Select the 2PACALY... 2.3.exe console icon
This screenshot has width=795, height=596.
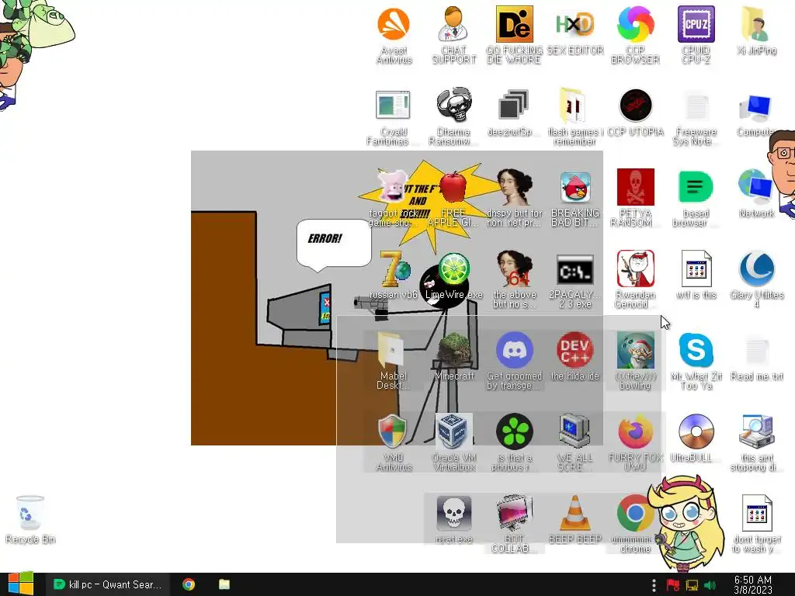[x=575, y=280]
